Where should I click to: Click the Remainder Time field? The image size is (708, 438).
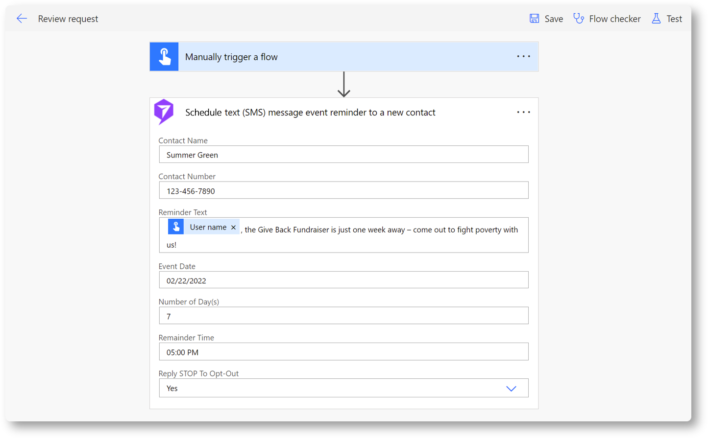[x=343, y=352]
